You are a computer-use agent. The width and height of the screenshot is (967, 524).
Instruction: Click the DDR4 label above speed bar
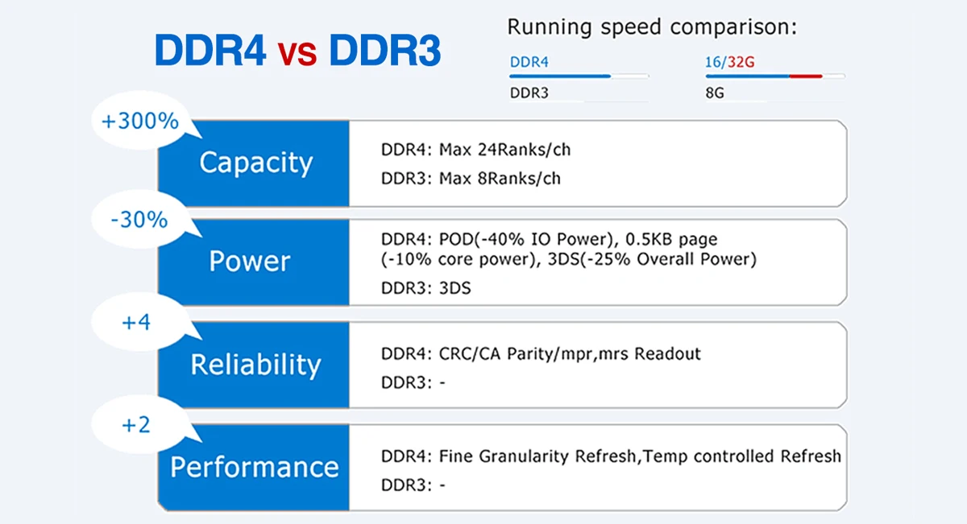(529, 62)
